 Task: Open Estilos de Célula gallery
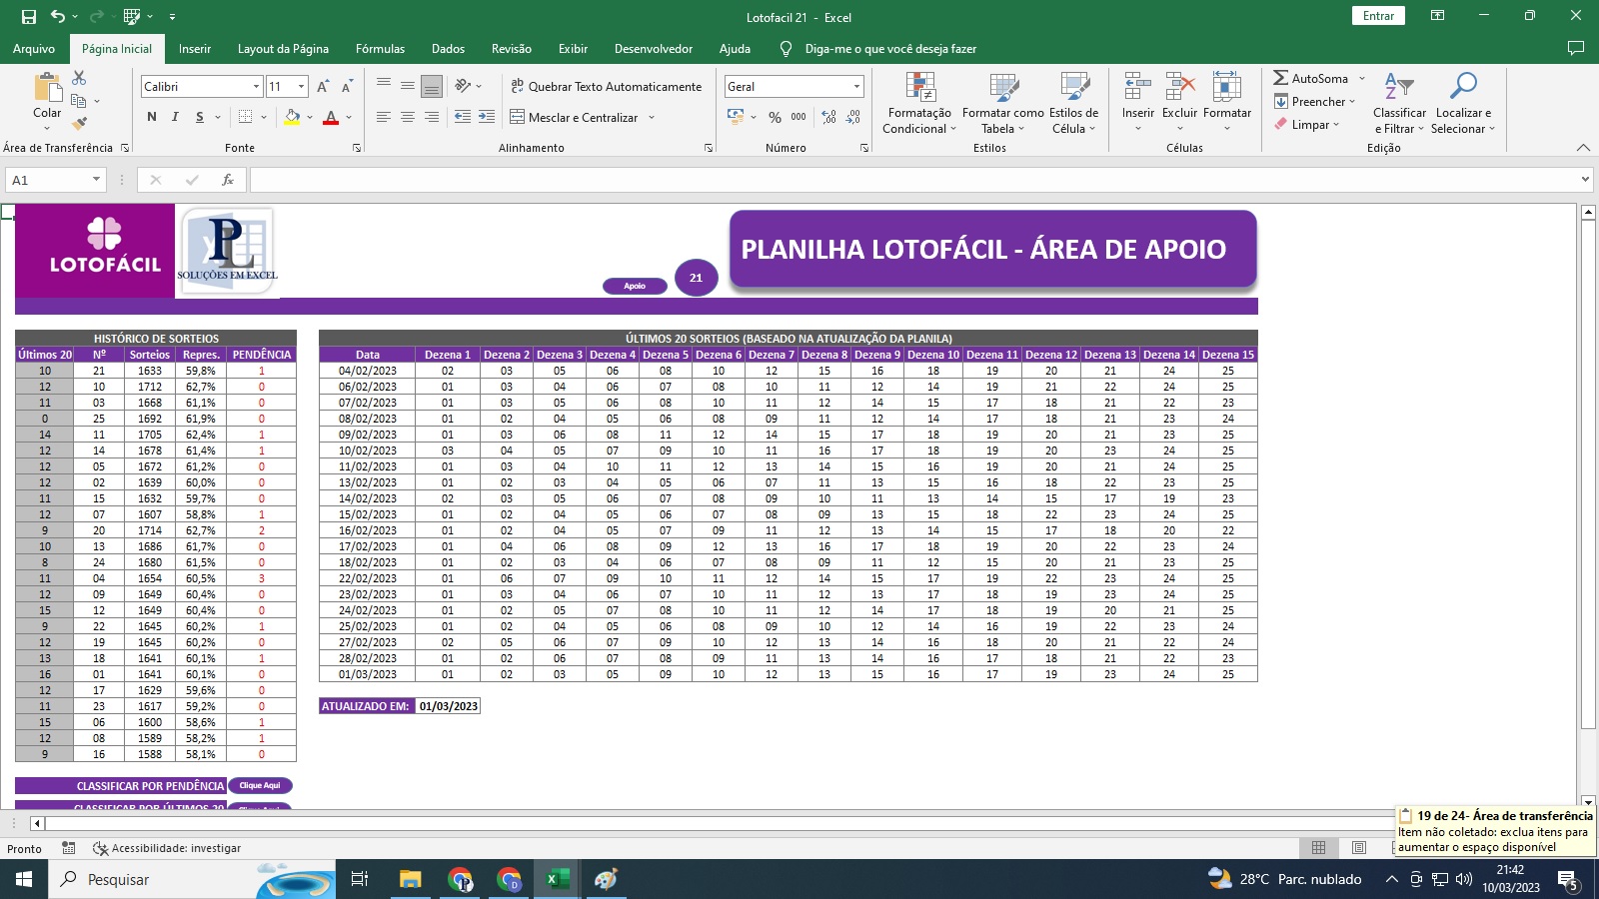[1073, 103]
